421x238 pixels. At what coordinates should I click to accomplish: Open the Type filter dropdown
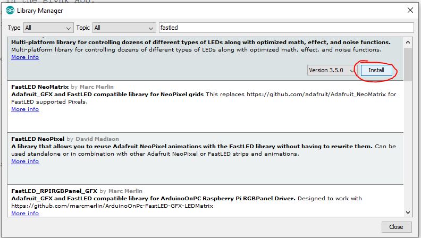click(48, 28)
